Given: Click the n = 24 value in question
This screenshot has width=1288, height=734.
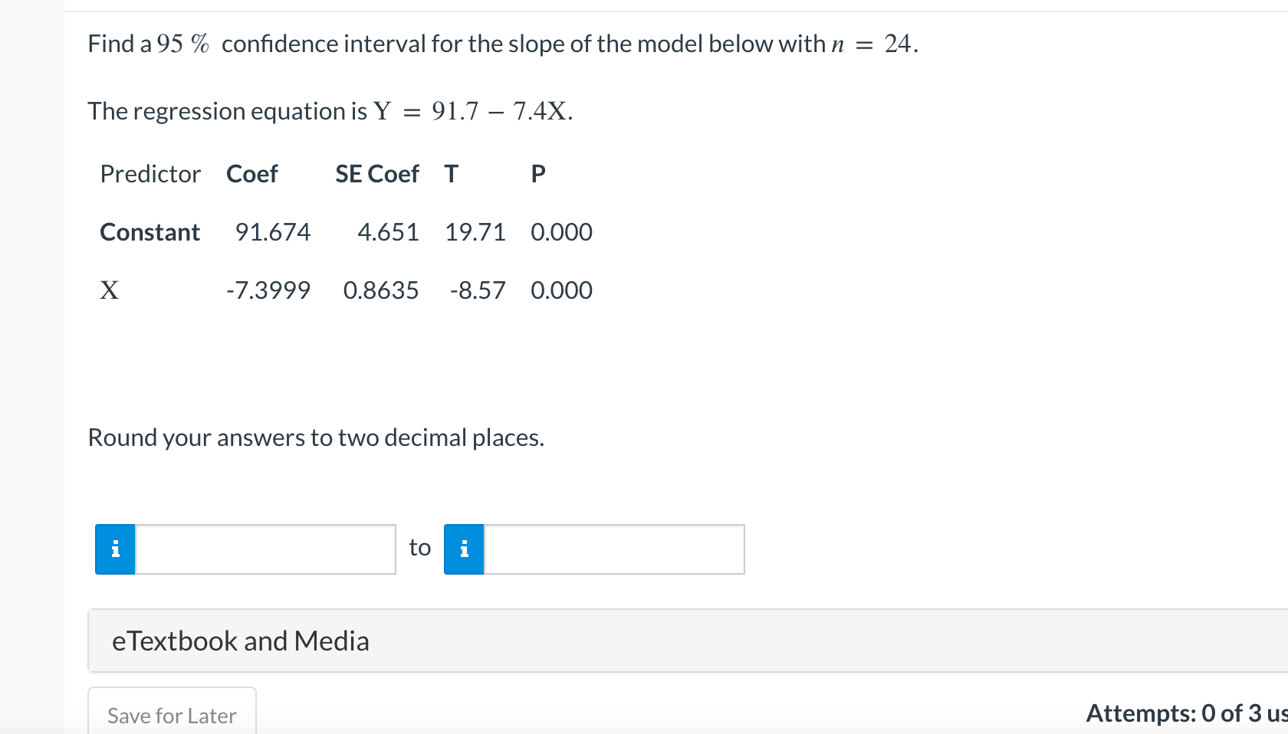Looking at the screenshot, I should [x=874, y=44].
